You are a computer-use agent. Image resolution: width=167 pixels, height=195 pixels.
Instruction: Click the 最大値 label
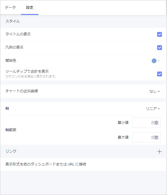click(123, 137)
